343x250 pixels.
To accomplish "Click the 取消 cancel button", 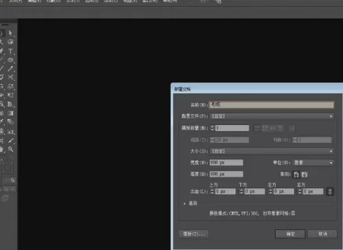I will click(x=322, y=234).
